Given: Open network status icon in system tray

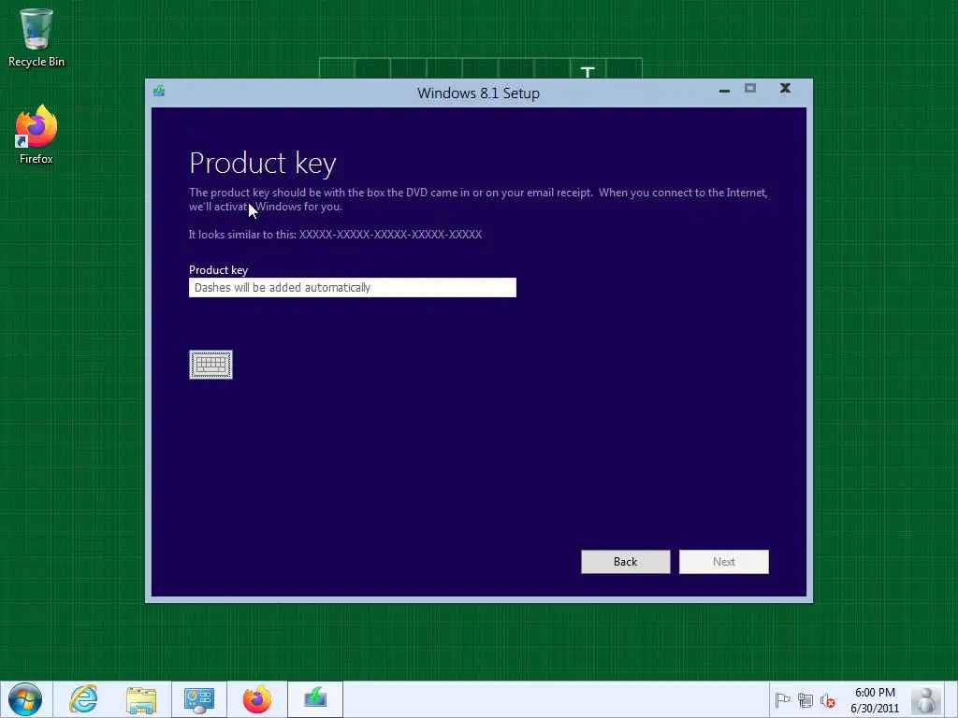Looking at the screenshot, I should 806,700.
